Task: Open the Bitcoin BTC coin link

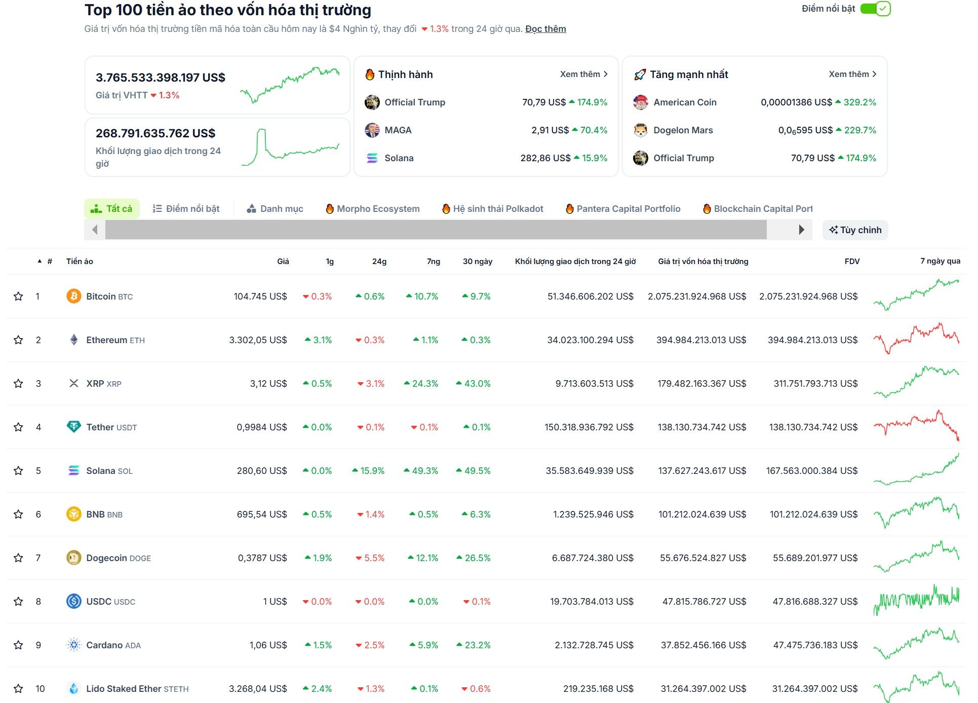Action: [x=109, y=297]
